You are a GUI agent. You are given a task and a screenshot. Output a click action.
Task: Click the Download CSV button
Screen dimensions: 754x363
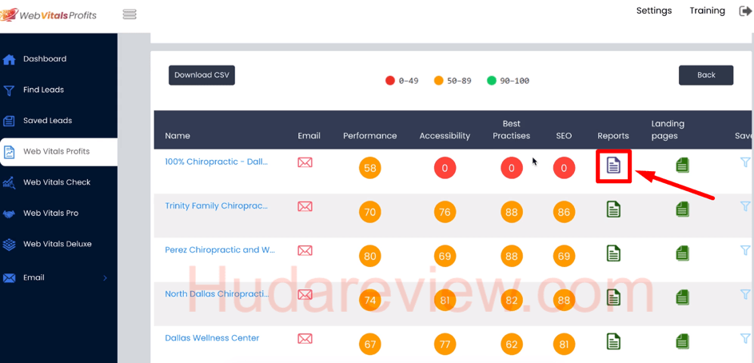point(201,75)
